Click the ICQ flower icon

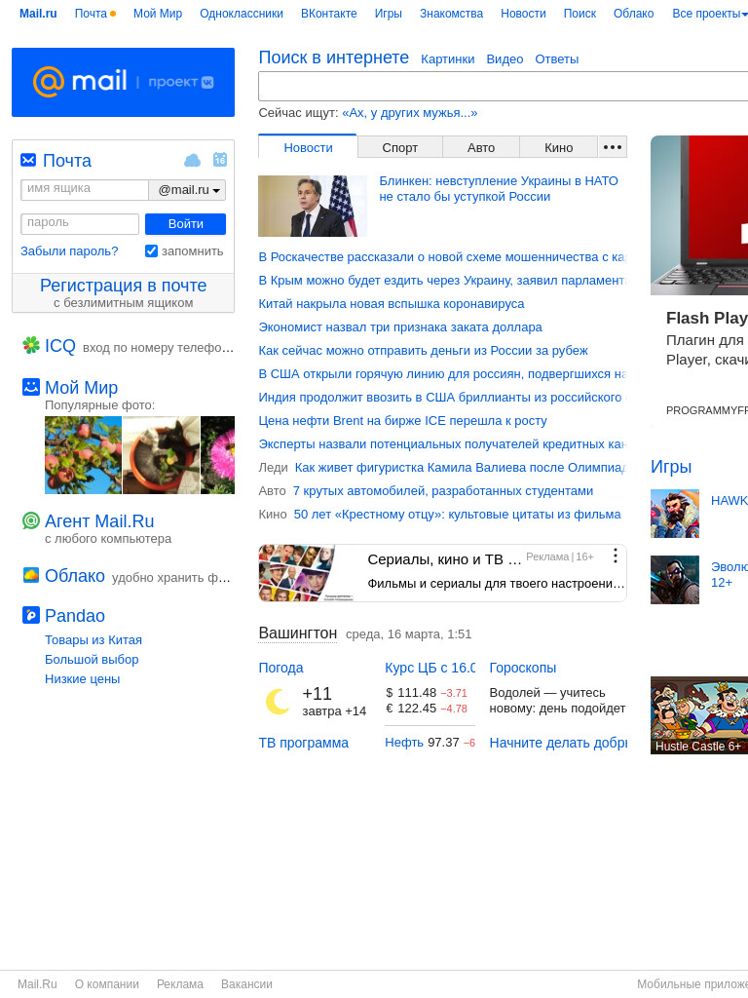30,345
